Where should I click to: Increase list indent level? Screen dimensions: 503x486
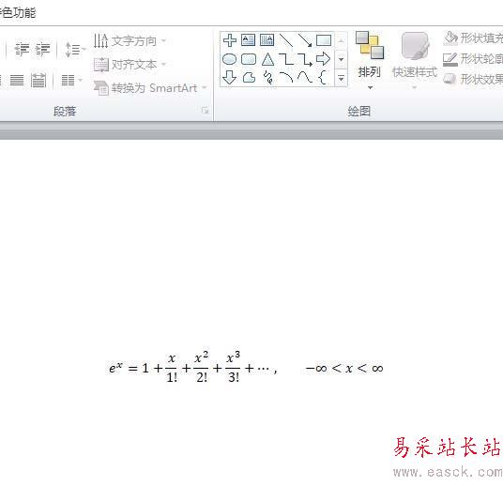tap(42, 49)
